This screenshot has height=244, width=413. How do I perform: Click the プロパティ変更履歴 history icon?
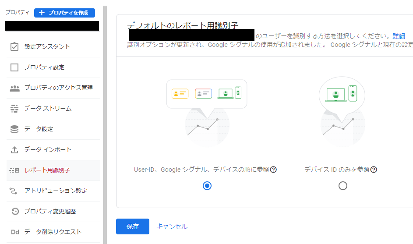coord(14,211)
